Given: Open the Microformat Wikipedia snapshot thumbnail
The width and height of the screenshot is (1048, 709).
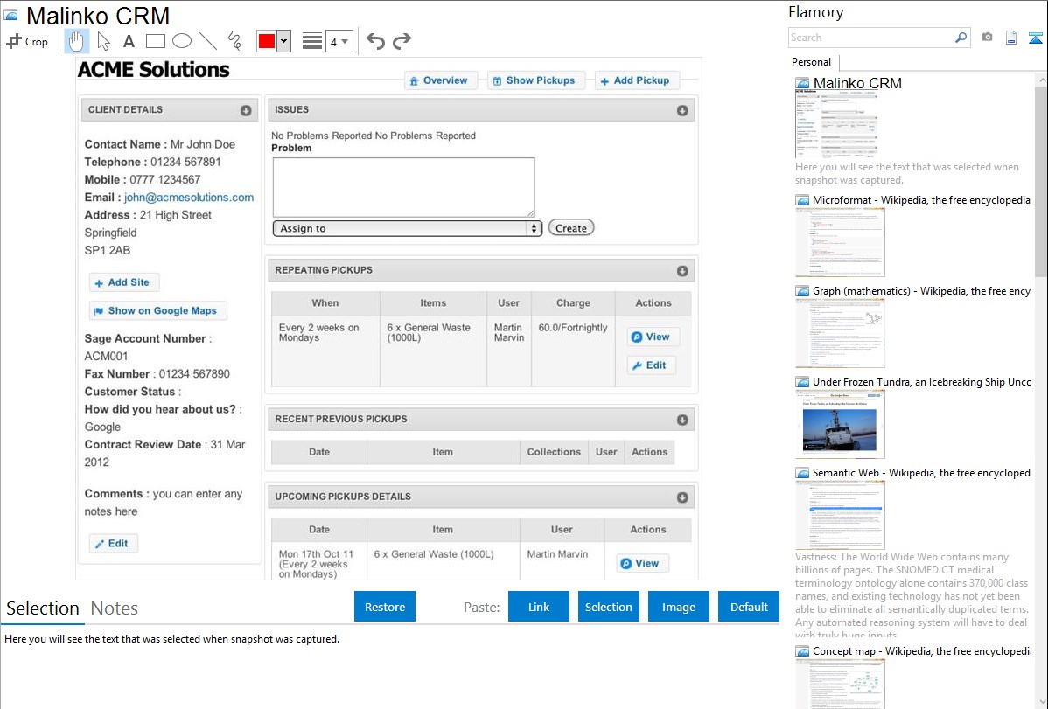Looking at the screenshot, I should pos(840,242).
